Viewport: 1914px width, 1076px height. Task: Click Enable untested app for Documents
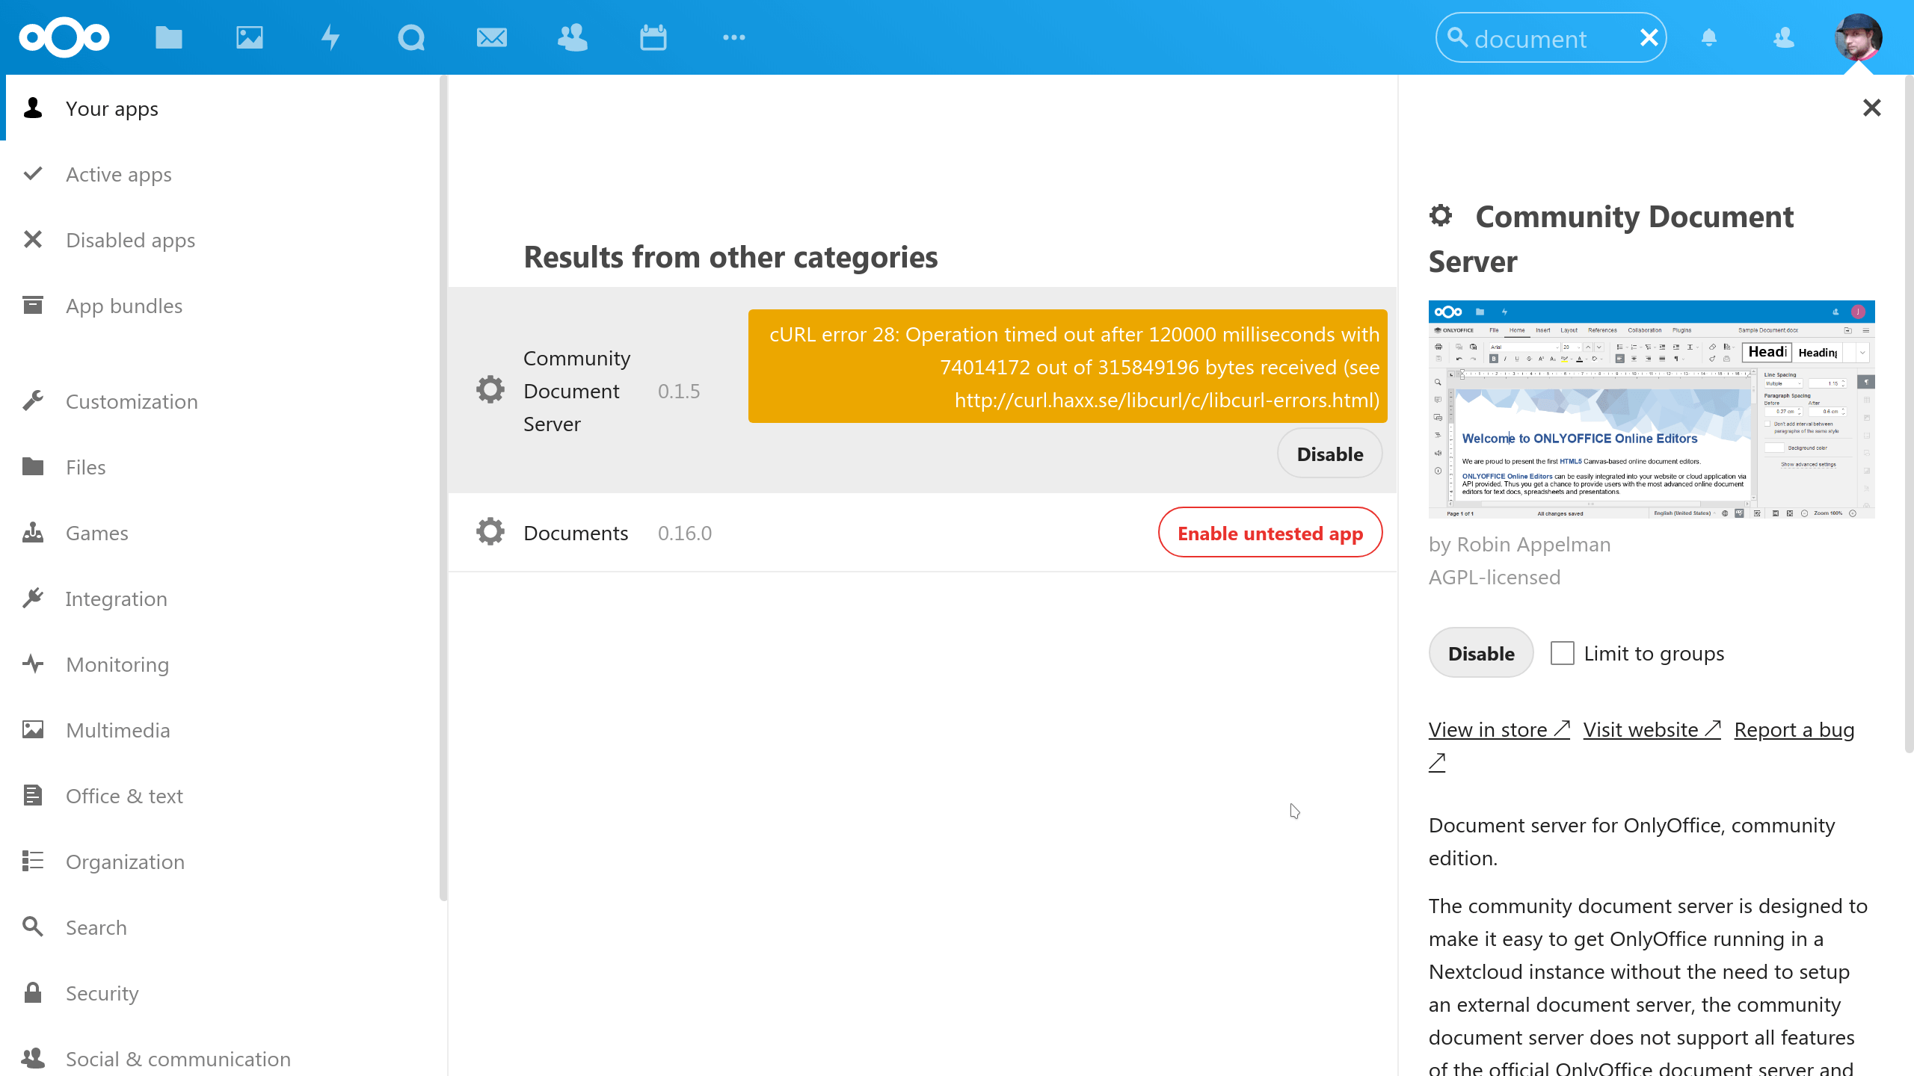point(1270,533)
